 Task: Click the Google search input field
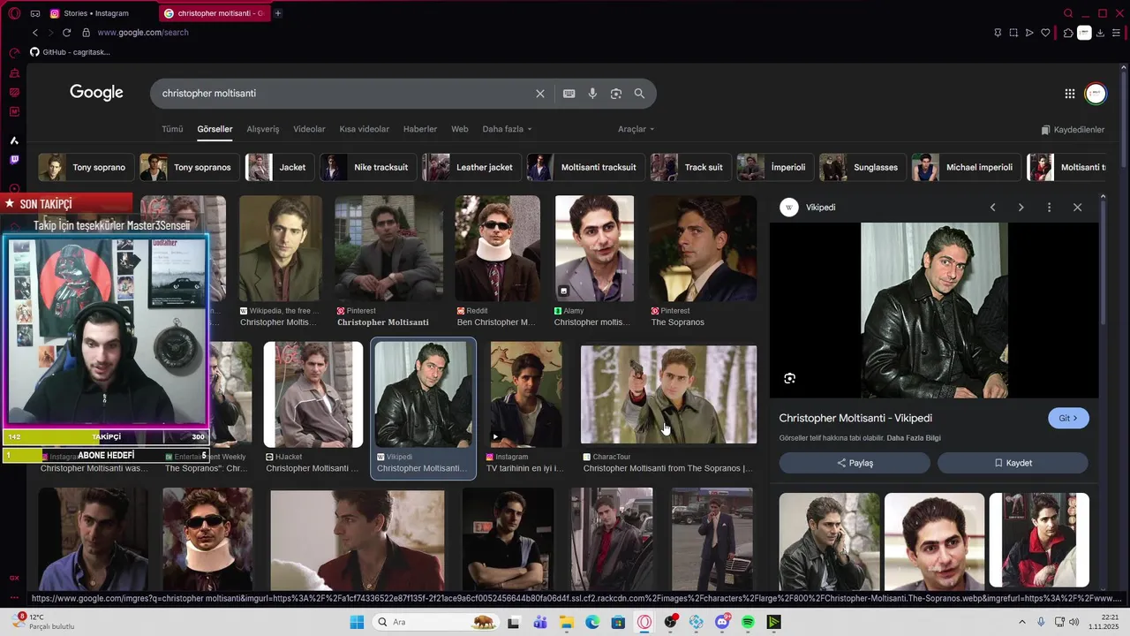click(344, 94)
